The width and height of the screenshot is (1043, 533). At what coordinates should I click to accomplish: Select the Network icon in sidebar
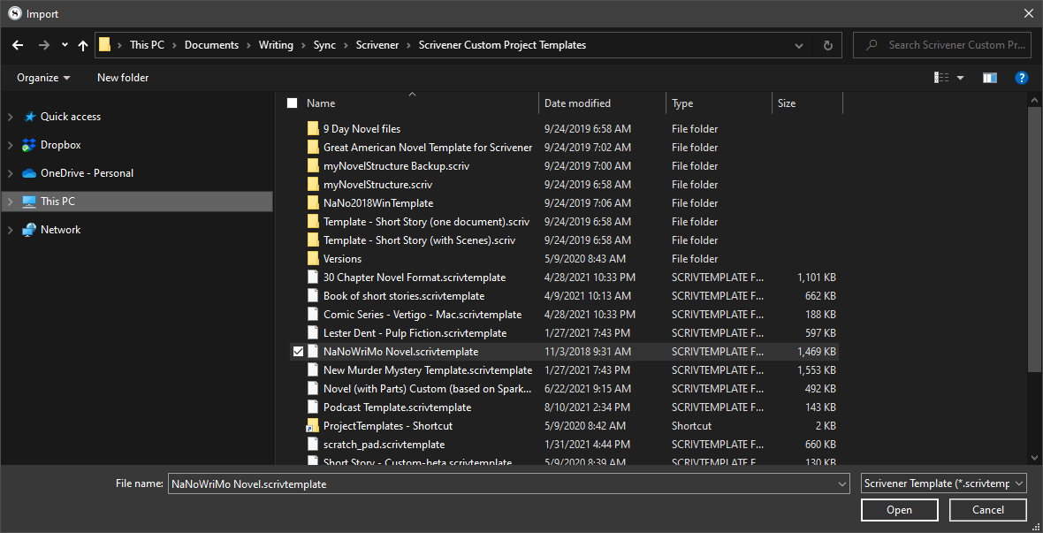(29, 230)
